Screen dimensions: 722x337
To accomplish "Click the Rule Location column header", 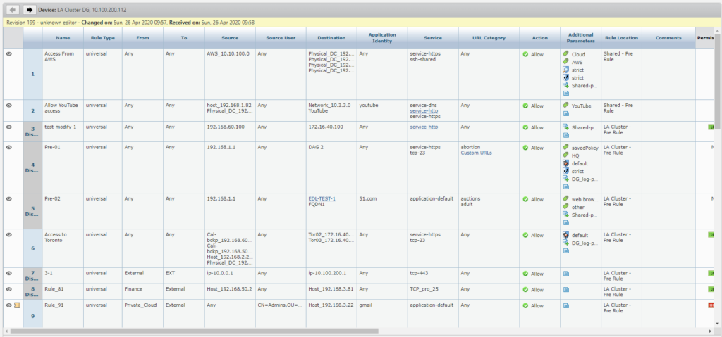I will tap(620, 38).
